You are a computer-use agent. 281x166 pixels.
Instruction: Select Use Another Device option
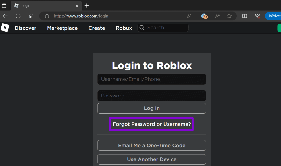[x=152, y=159]
